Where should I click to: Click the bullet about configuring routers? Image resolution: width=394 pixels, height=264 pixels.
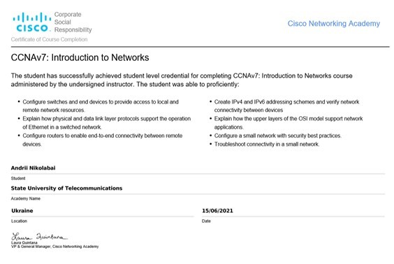(x=103, y=140)
